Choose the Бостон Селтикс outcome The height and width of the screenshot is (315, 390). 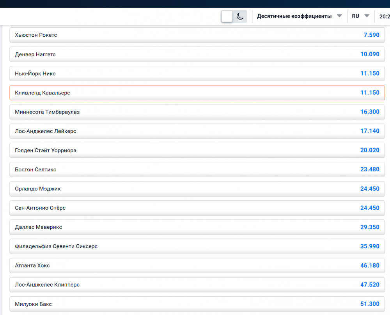pos(197,169)
